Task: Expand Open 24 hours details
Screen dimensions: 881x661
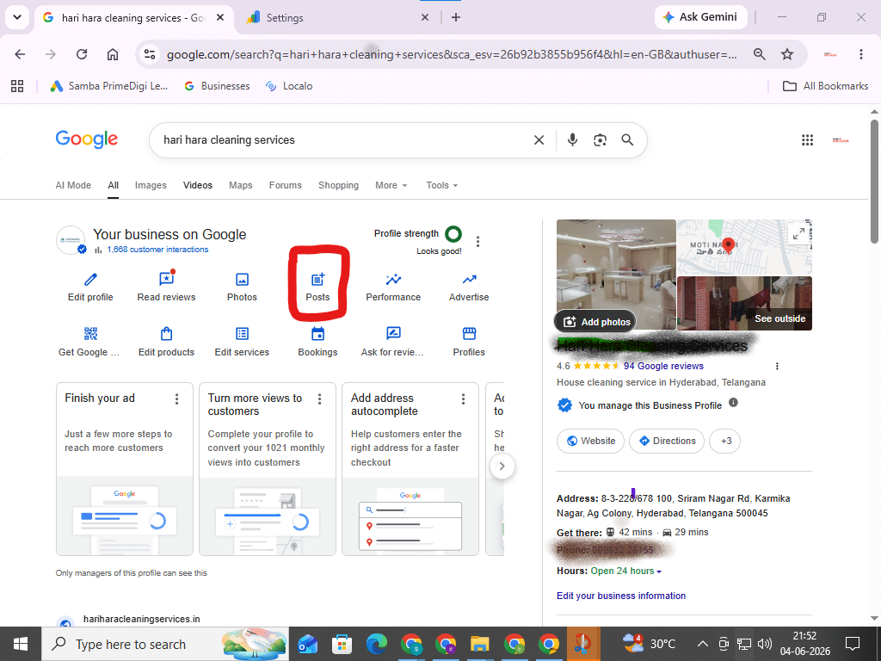Action: point(626,571)
